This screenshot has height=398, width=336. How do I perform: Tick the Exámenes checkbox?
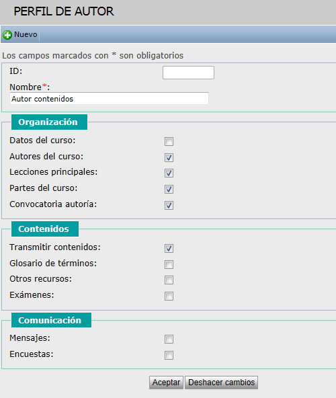pos(169,296)
